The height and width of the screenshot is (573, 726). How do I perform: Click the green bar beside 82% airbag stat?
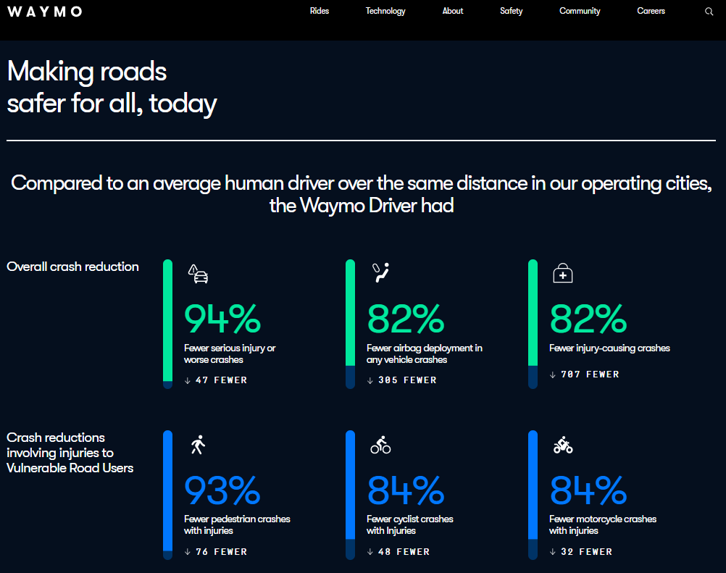pyautogui.click(x=351, y=324)
